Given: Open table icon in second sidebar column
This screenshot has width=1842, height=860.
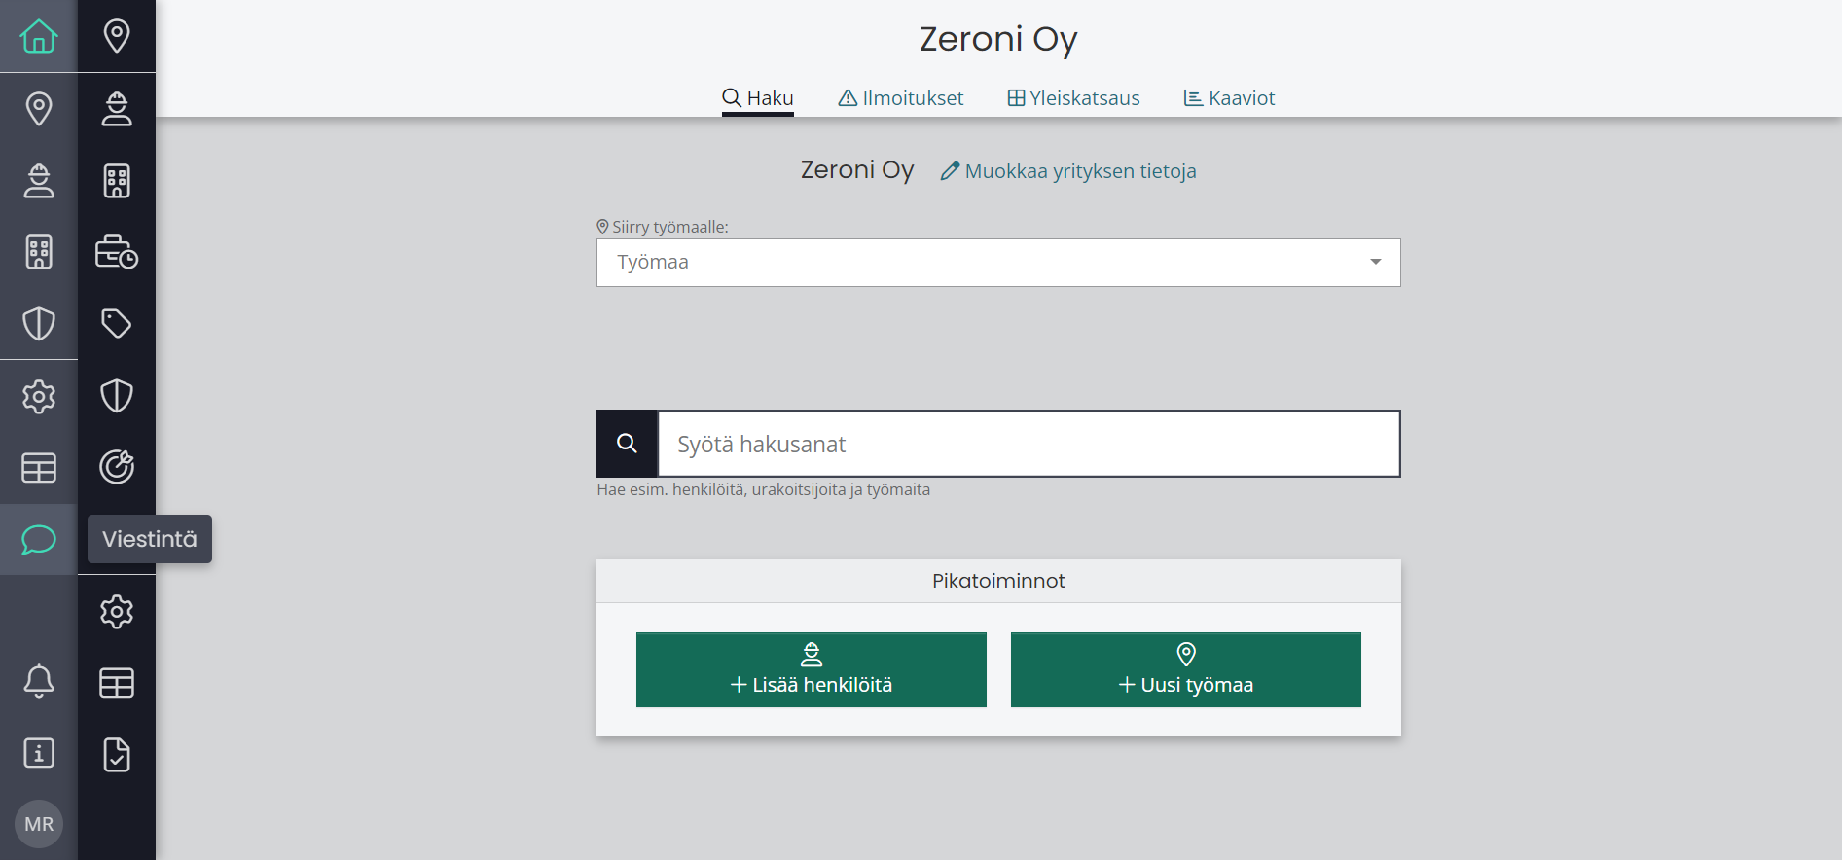Looking at the screenshot, I should click(117, 683).
